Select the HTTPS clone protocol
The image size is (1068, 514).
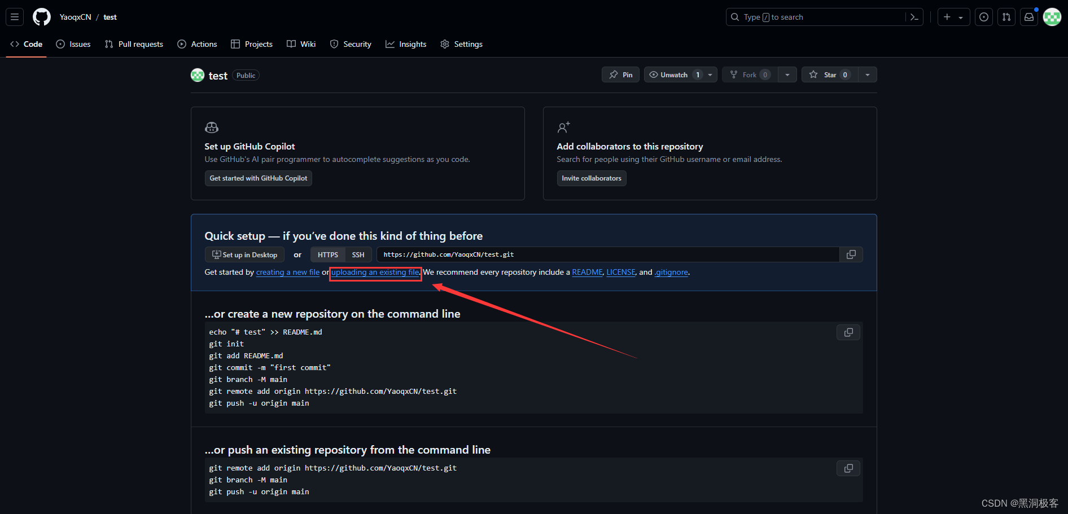pyautogui.click(x=327, y=254)
